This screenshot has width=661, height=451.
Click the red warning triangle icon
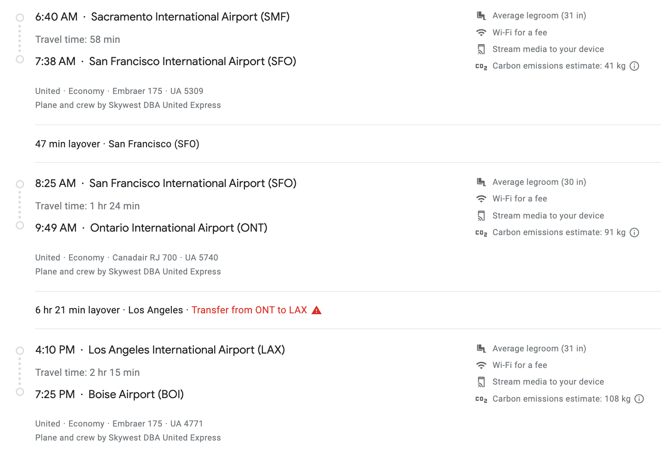tap(317, 310)
